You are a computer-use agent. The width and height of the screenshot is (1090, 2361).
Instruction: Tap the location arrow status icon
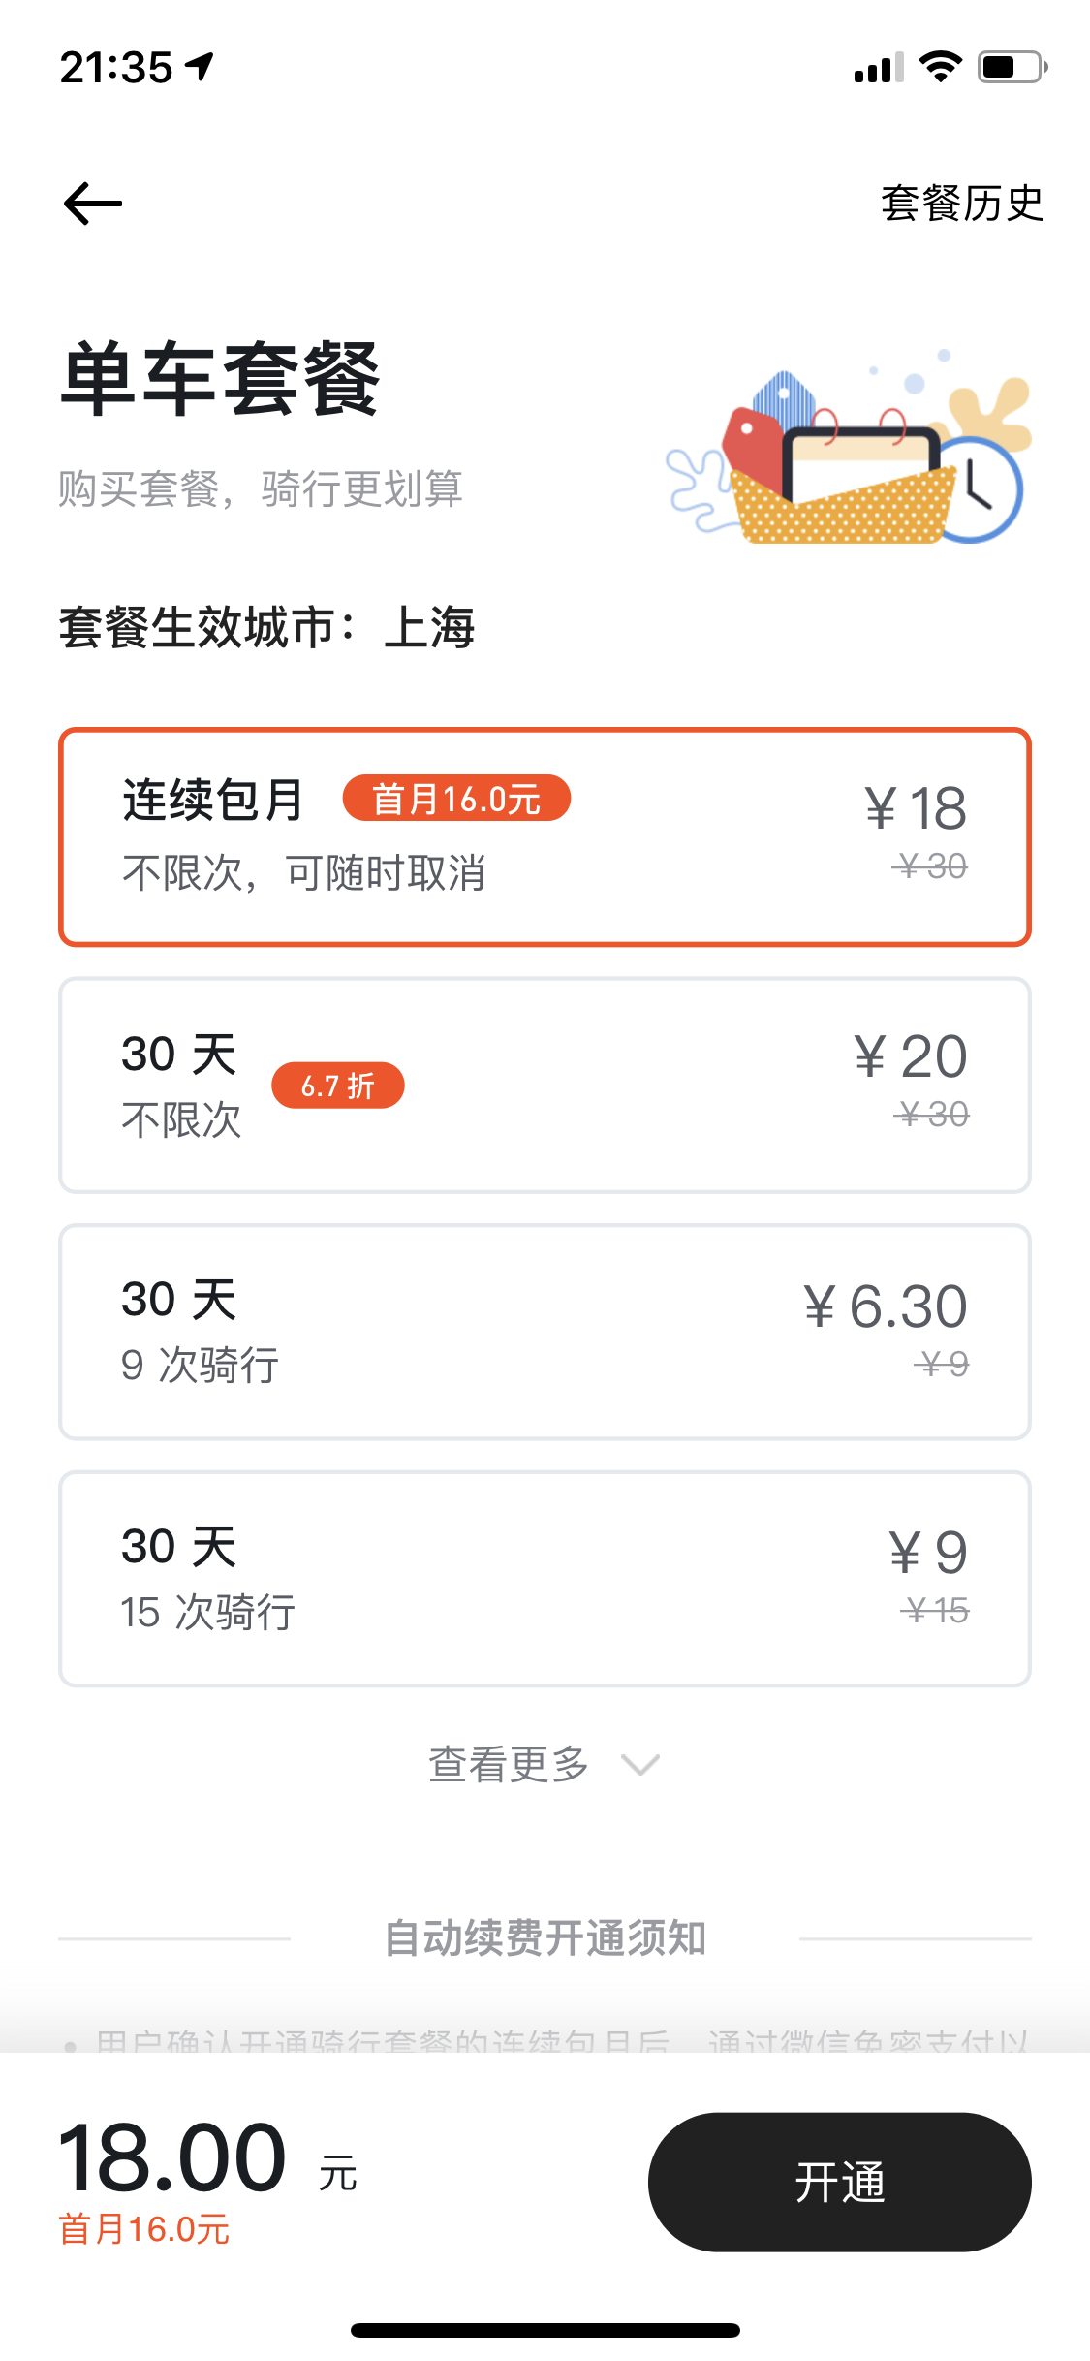[201, 67]
